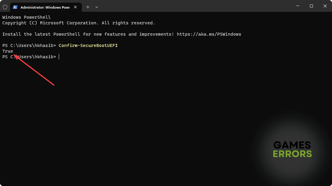Maximize the terminal window
The height and width of the screenshot is (186, 332).
311,6
